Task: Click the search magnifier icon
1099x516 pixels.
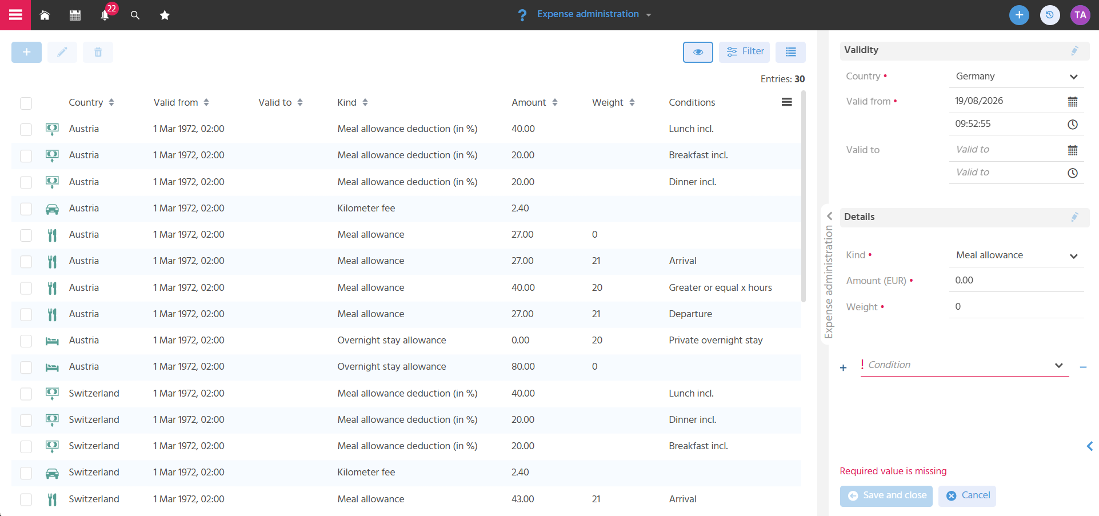Action: pos(135,15)
